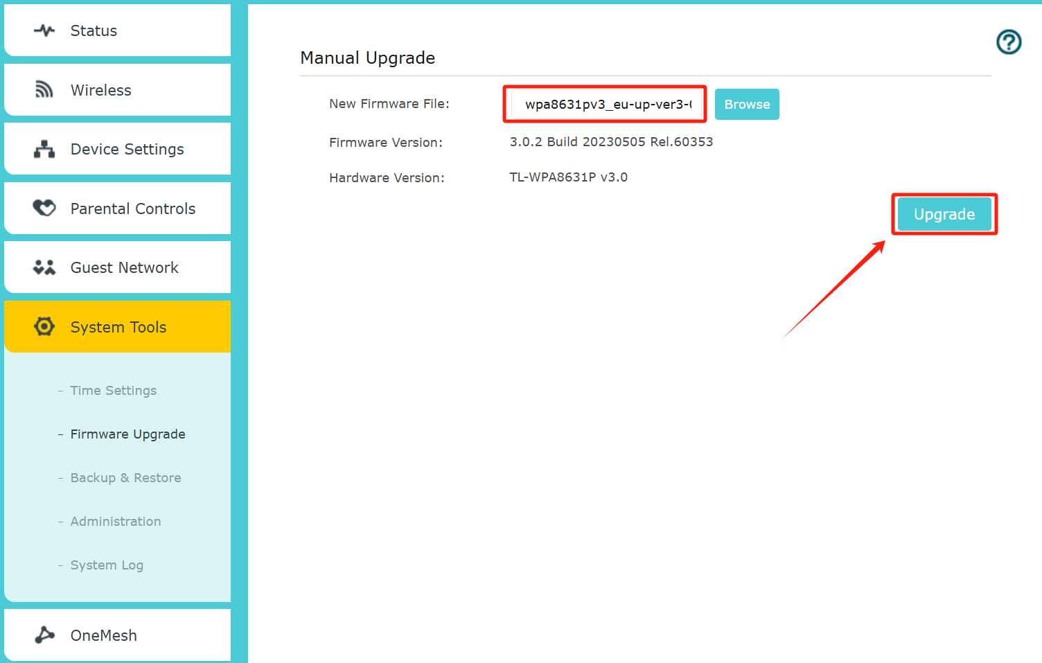Click the System Tools gear icon
The width and height of the screenshot is (1042, 663).
point(44,326)
